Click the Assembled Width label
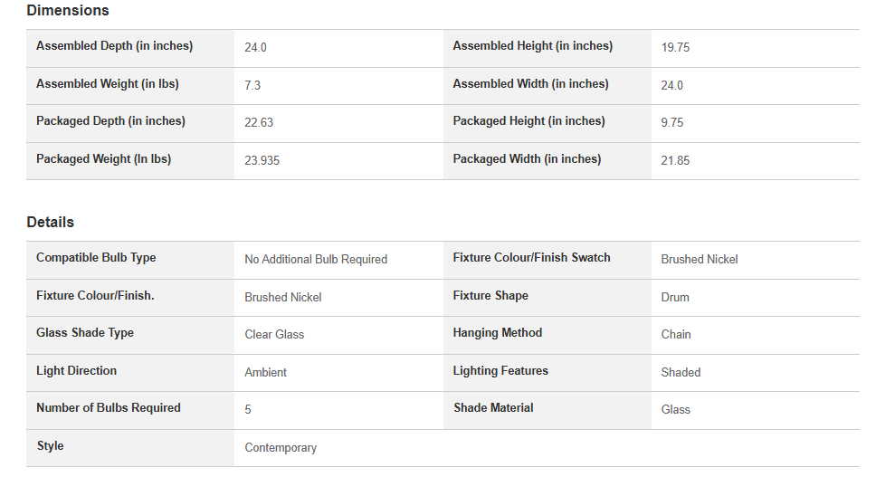 point(530,84)
